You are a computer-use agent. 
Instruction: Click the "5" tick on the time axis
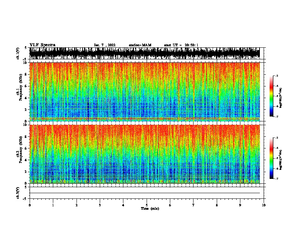click(x=147, y=205)
